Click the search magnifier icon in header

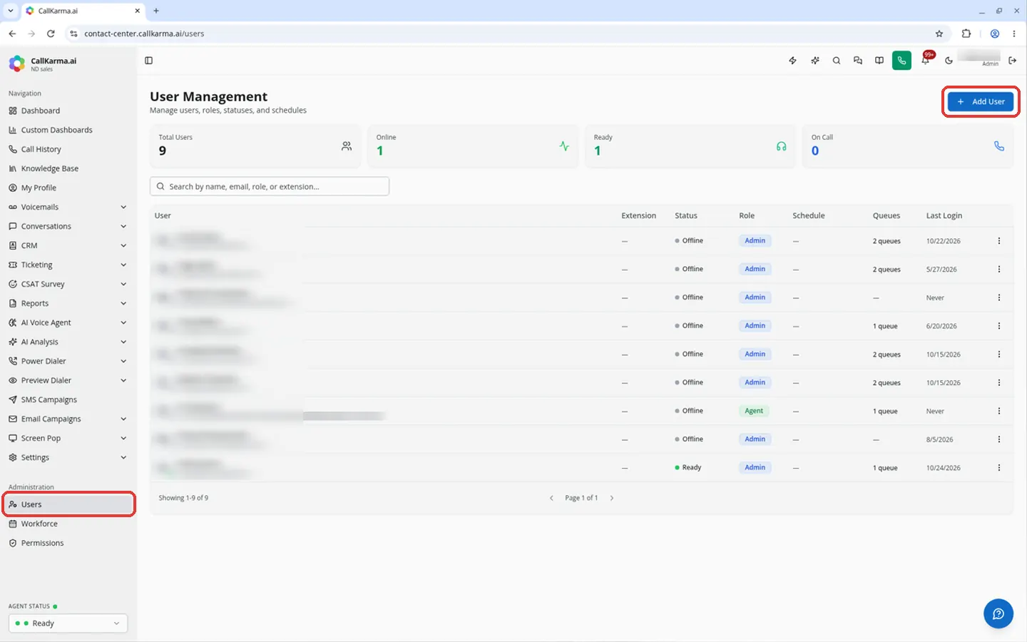[x=837, y=61]
